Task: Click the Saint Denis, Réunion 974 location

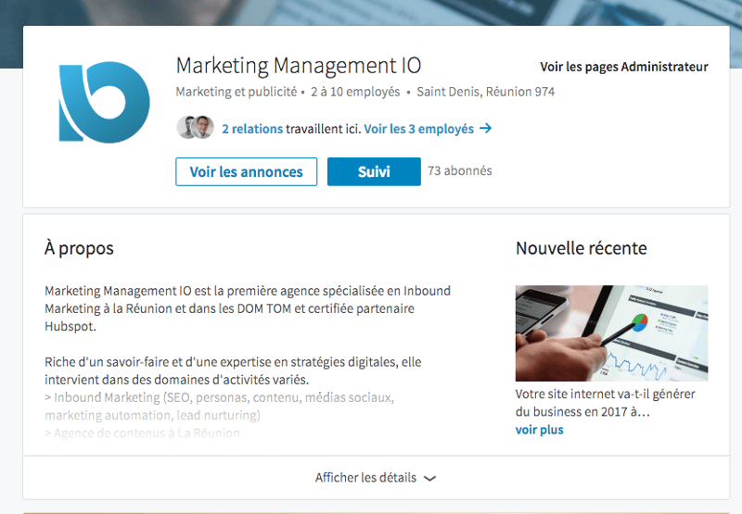Action: tap(485, 92)
